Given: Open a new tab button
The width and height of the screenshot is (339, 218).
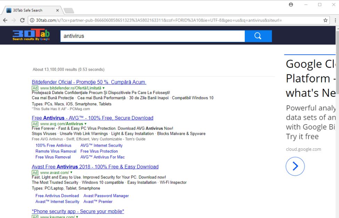Looking at the screenshot, I should pyautogui.click(x=69, y=10).
